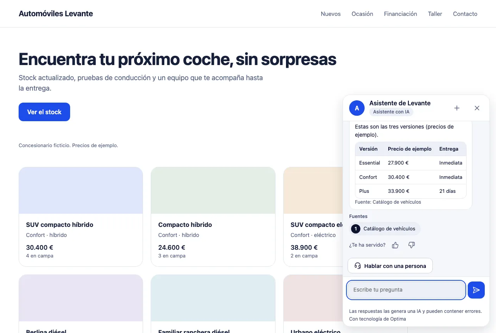Viewport: 496px width, 333px height.
Task: Open the Nuevos menu item
Action: tap(331, 14)
